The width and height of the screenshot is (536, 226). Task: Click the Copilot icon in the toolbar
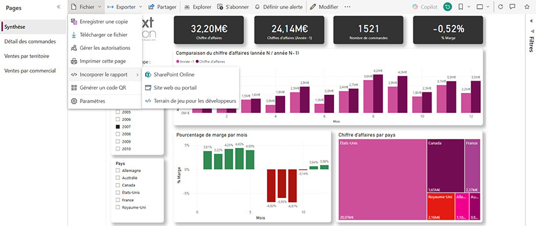[x=415, y=7]
